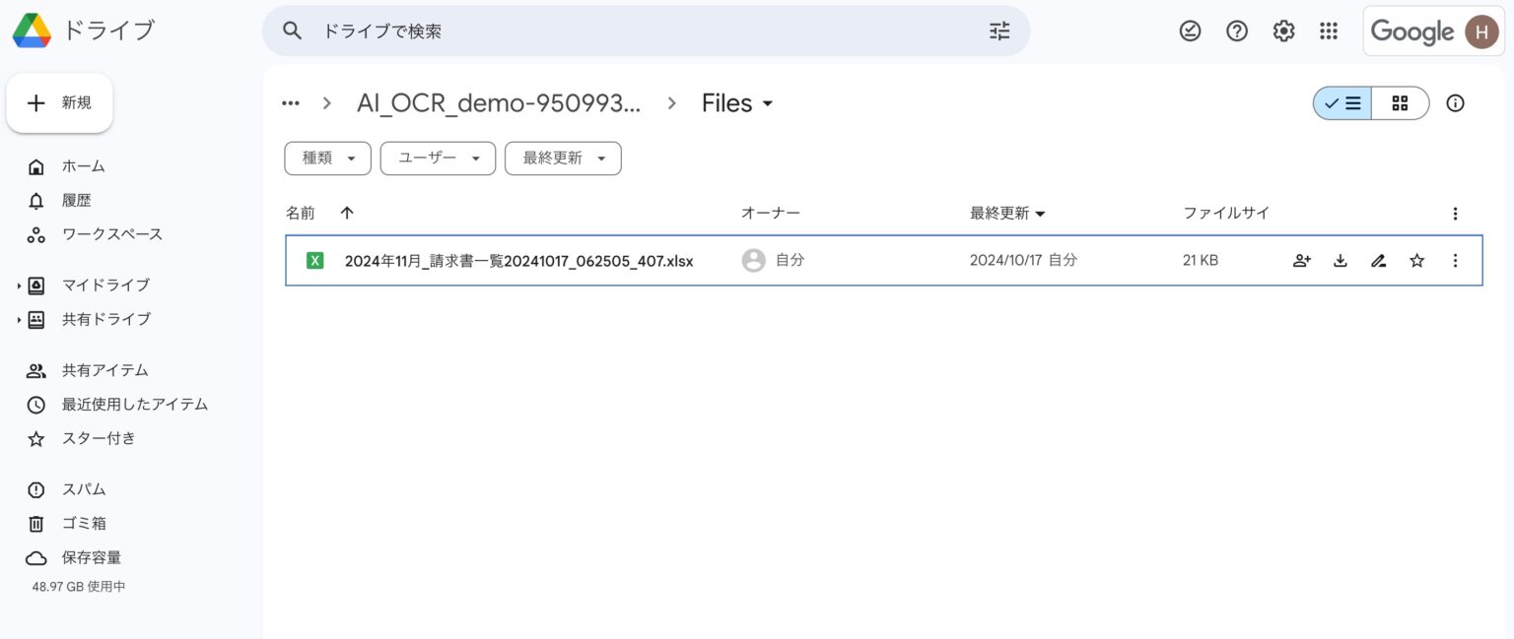Open the ユーザー filter dropdown
The width and height of the screenshot is (1514, 639).
coord(438,158)
